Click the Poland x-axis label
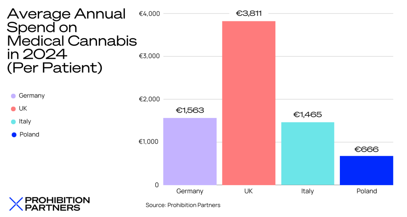The height and width of the screenshot is (217, 407). (x=366, y=191)
